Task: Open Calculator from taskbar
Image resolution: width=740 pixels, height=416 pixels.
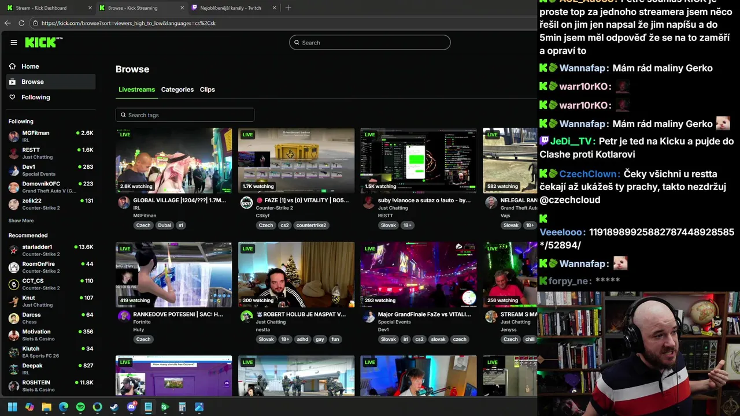Action: point(182,407)
